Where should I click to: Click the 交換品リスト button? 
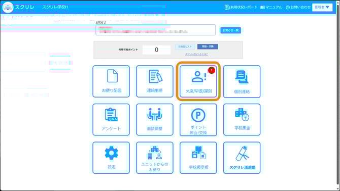point(185,46)
